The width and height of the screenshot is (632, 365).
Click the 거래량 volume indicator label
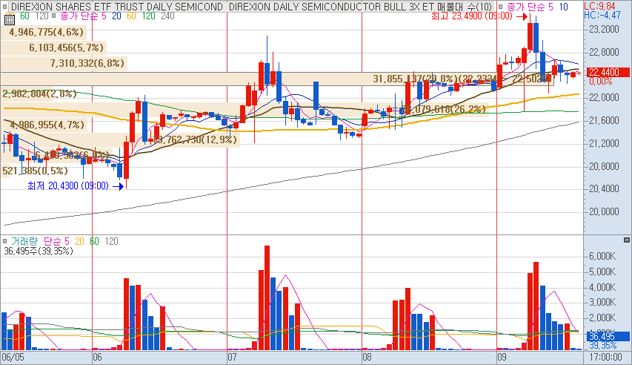24,241
